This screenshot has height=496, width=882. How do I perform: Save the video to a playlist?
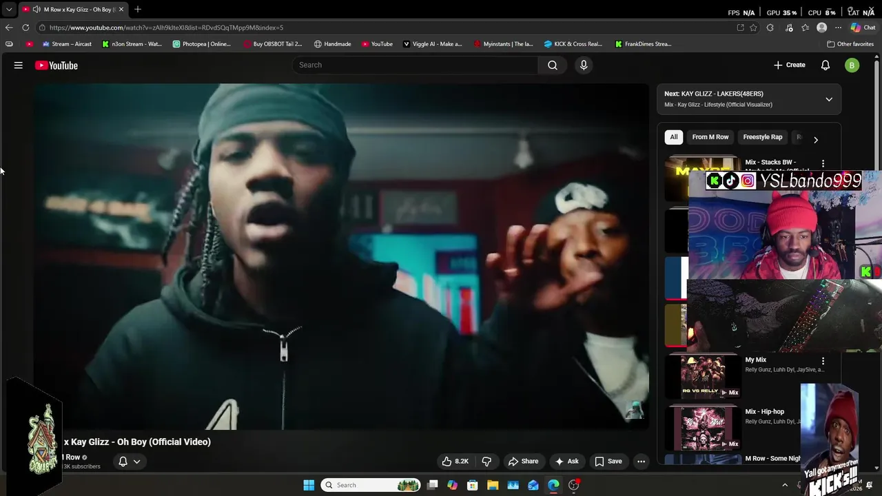(x=608, y=462)
